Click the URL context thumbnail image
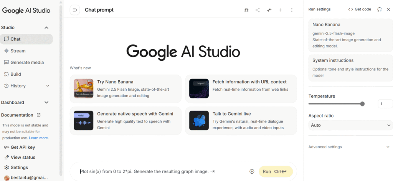Screen dimensions: 393x181 point(199,88)
